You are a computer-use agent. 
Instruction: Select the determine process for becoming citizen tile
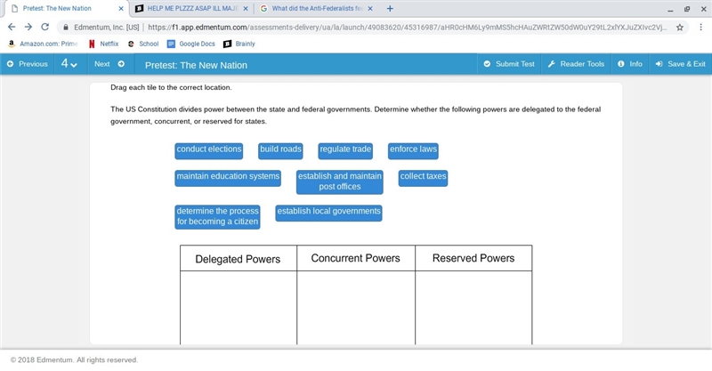click(x=217, y=216)
